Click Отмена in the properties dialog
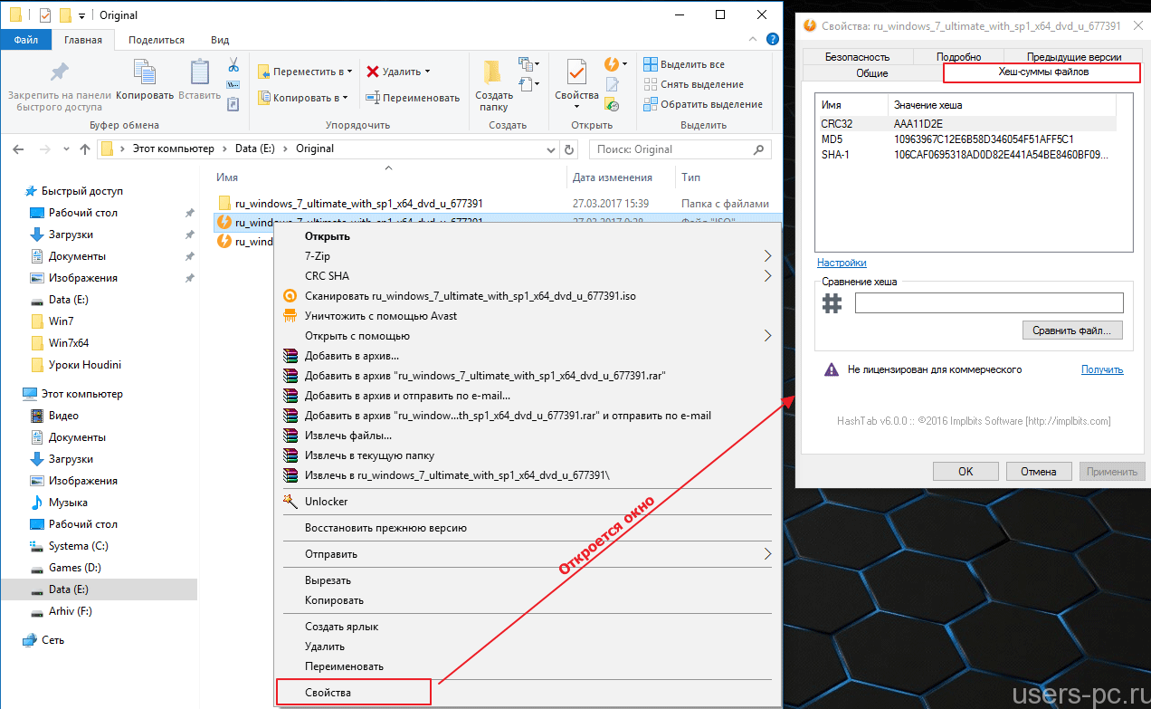Screen dimensions: 1151x709 pos(1039,471)
